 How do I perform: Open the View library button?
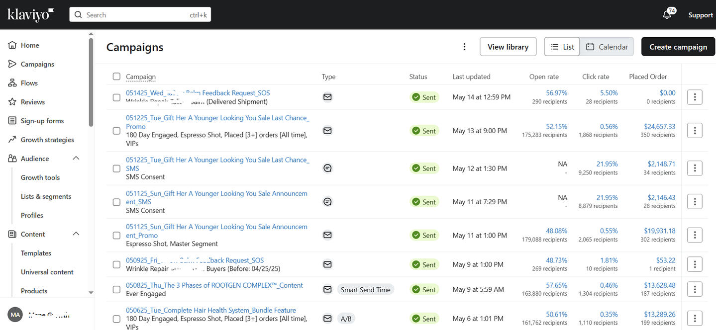tap(508, 47)
